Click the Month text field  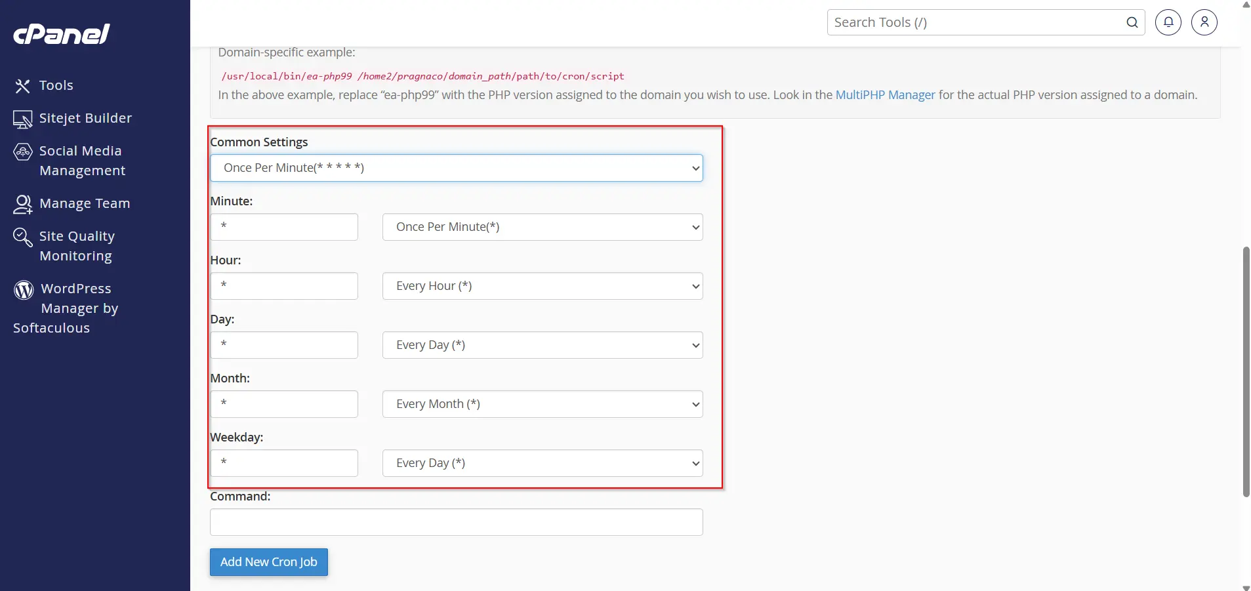coord(284,404)
